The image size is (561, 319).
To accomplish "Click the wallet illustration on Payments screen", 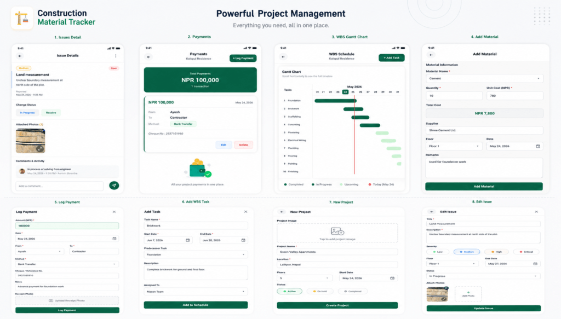I will [x=198, y=168].
